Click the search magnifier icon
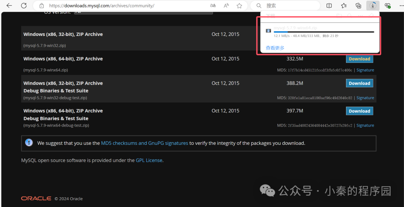The width and height of the screenshot is (404, 207). [259, 5]
